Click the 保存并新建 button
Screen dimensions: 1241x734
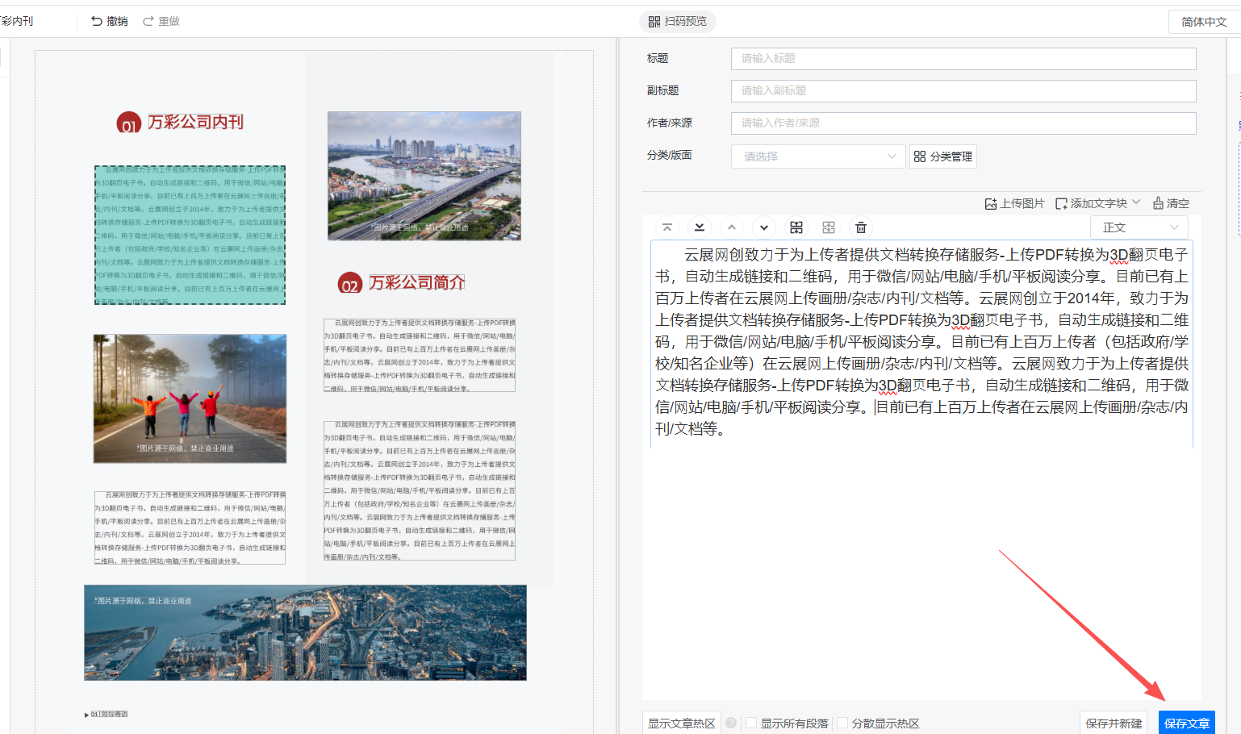1114,723
